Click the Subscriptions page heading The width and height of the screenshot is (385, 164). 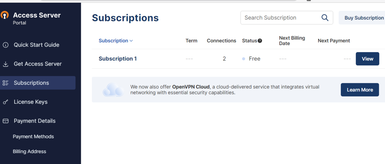coord(125,18)
